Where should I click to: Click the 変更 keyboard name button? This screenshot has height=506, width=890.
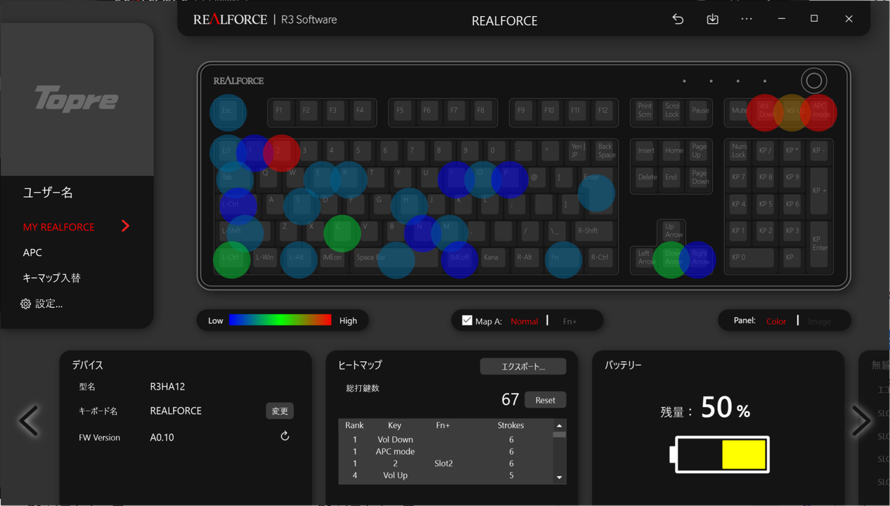tap(280, 411)
